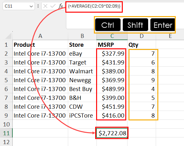Select column D header

(141, 36)
